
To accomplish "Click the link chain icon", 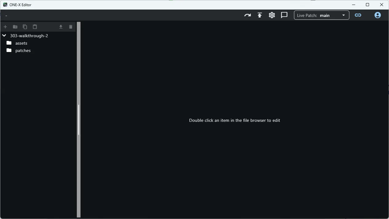I will (x=358, y=15).
